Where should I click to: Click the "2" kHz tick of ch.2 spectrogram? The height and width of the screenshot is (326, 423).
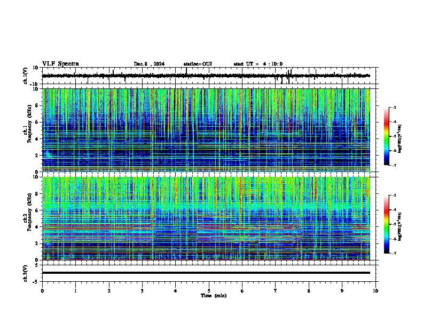(37, 243)
